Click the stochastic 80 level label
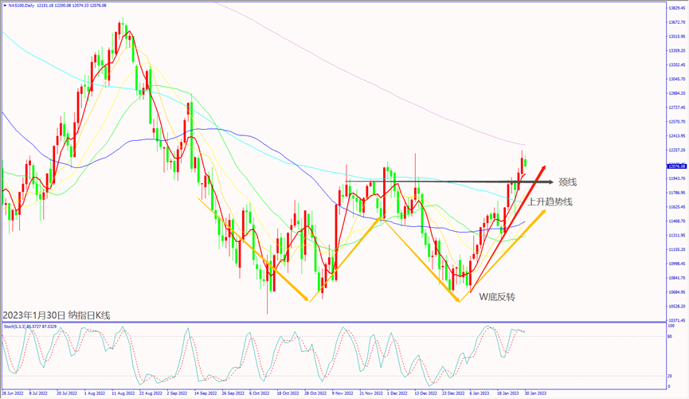 671,336
